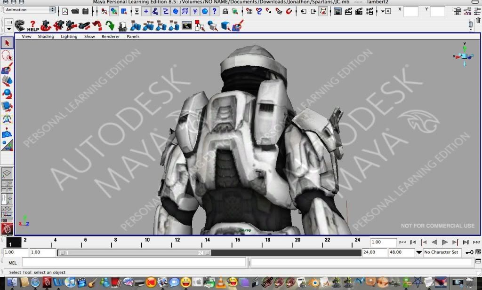Enable Snap to Points icon

[269, 11]
